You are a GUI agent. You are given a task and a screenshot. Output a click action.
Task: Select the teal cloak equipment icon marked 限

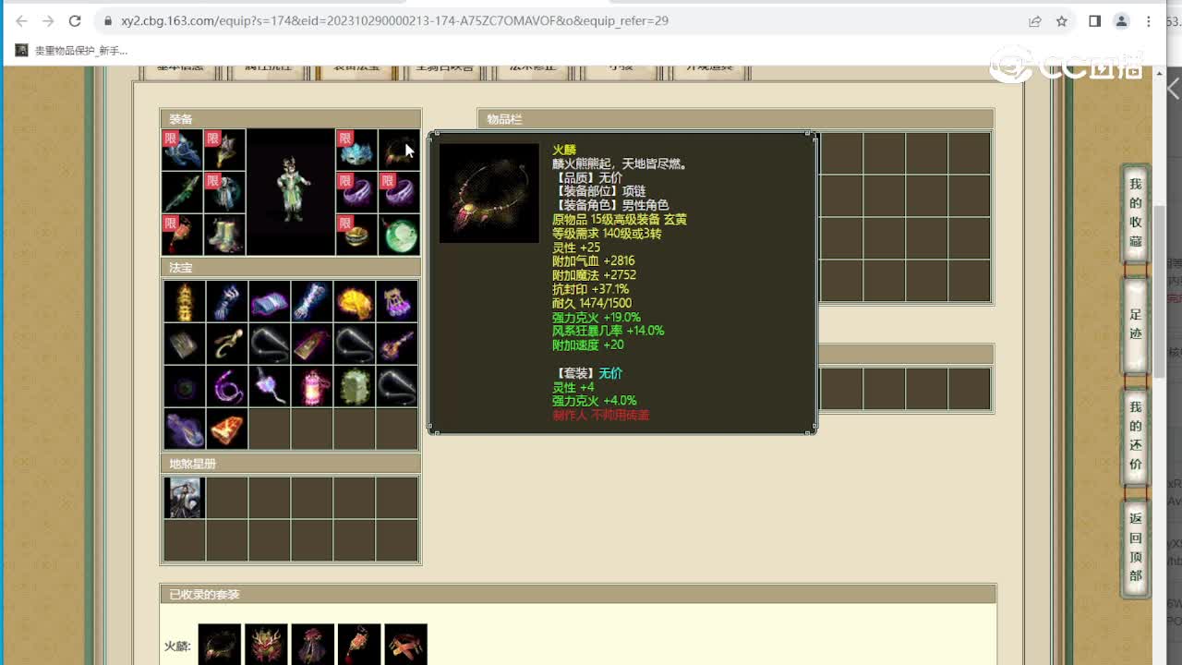225,192
